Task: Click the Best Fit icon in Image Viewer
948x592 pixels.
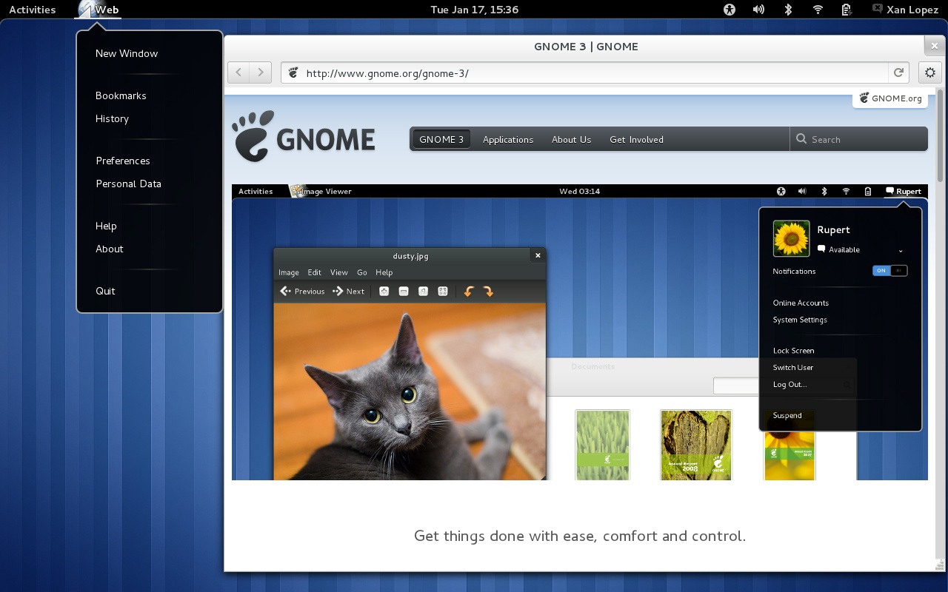Action: tap(443, 291)
